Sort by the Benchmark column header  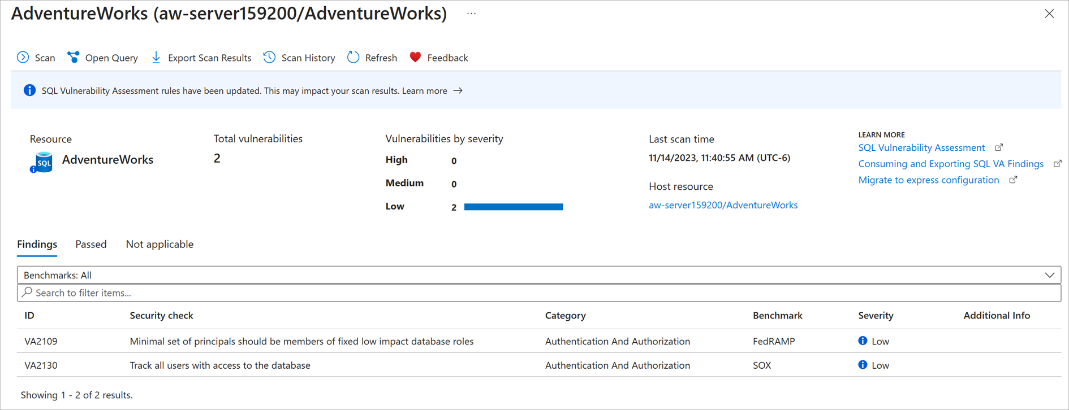pos(777,315)
